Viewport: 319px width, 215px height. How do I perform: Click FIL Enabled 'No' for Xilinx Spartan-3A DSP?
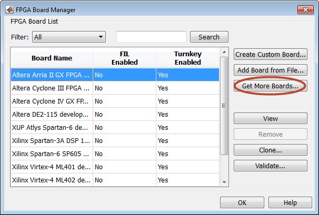pyautogui.click(x=125, y=141)
